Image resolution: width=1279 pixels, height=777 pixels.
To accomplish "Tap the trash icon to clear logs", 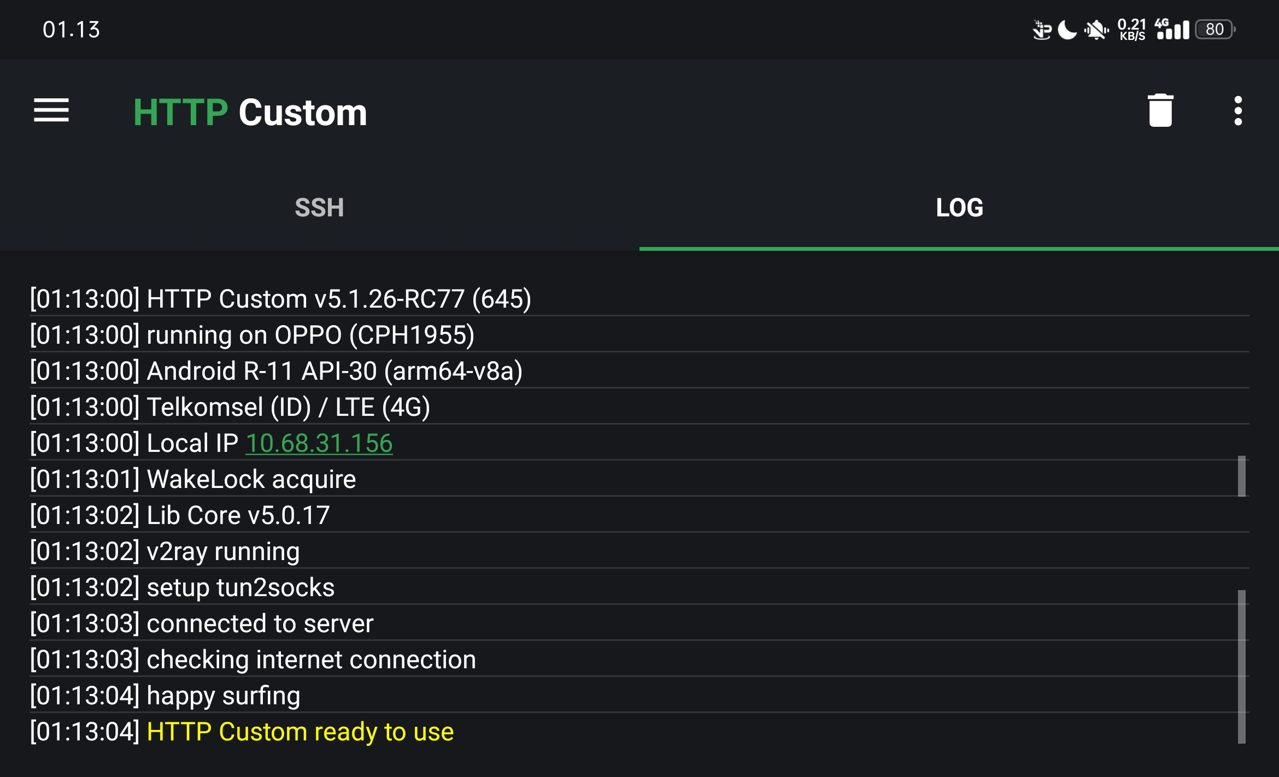I will pyautogui.click(x=1160, y=111).
